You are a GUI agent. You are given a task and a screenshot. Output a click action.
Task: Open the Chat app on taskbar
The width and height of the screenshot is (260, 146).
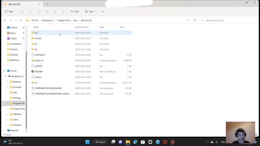(x=121, y=142)
